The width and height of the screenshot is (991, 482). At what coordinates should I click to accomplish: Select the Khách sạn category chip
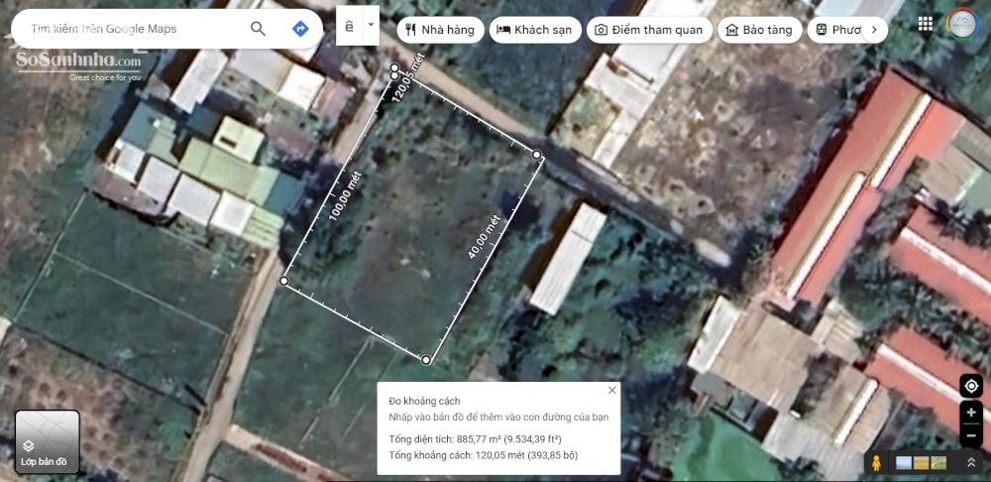(x=533, y=30)
